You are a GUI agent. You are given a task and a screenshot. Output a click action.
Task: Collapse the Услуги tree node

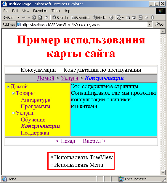pyautogui.click(x=13, y=113)
